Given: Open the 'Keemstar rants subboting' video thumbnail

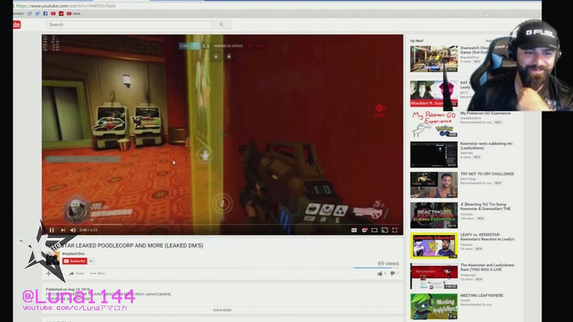Looking at the screenshot, I should pos(434,155).
